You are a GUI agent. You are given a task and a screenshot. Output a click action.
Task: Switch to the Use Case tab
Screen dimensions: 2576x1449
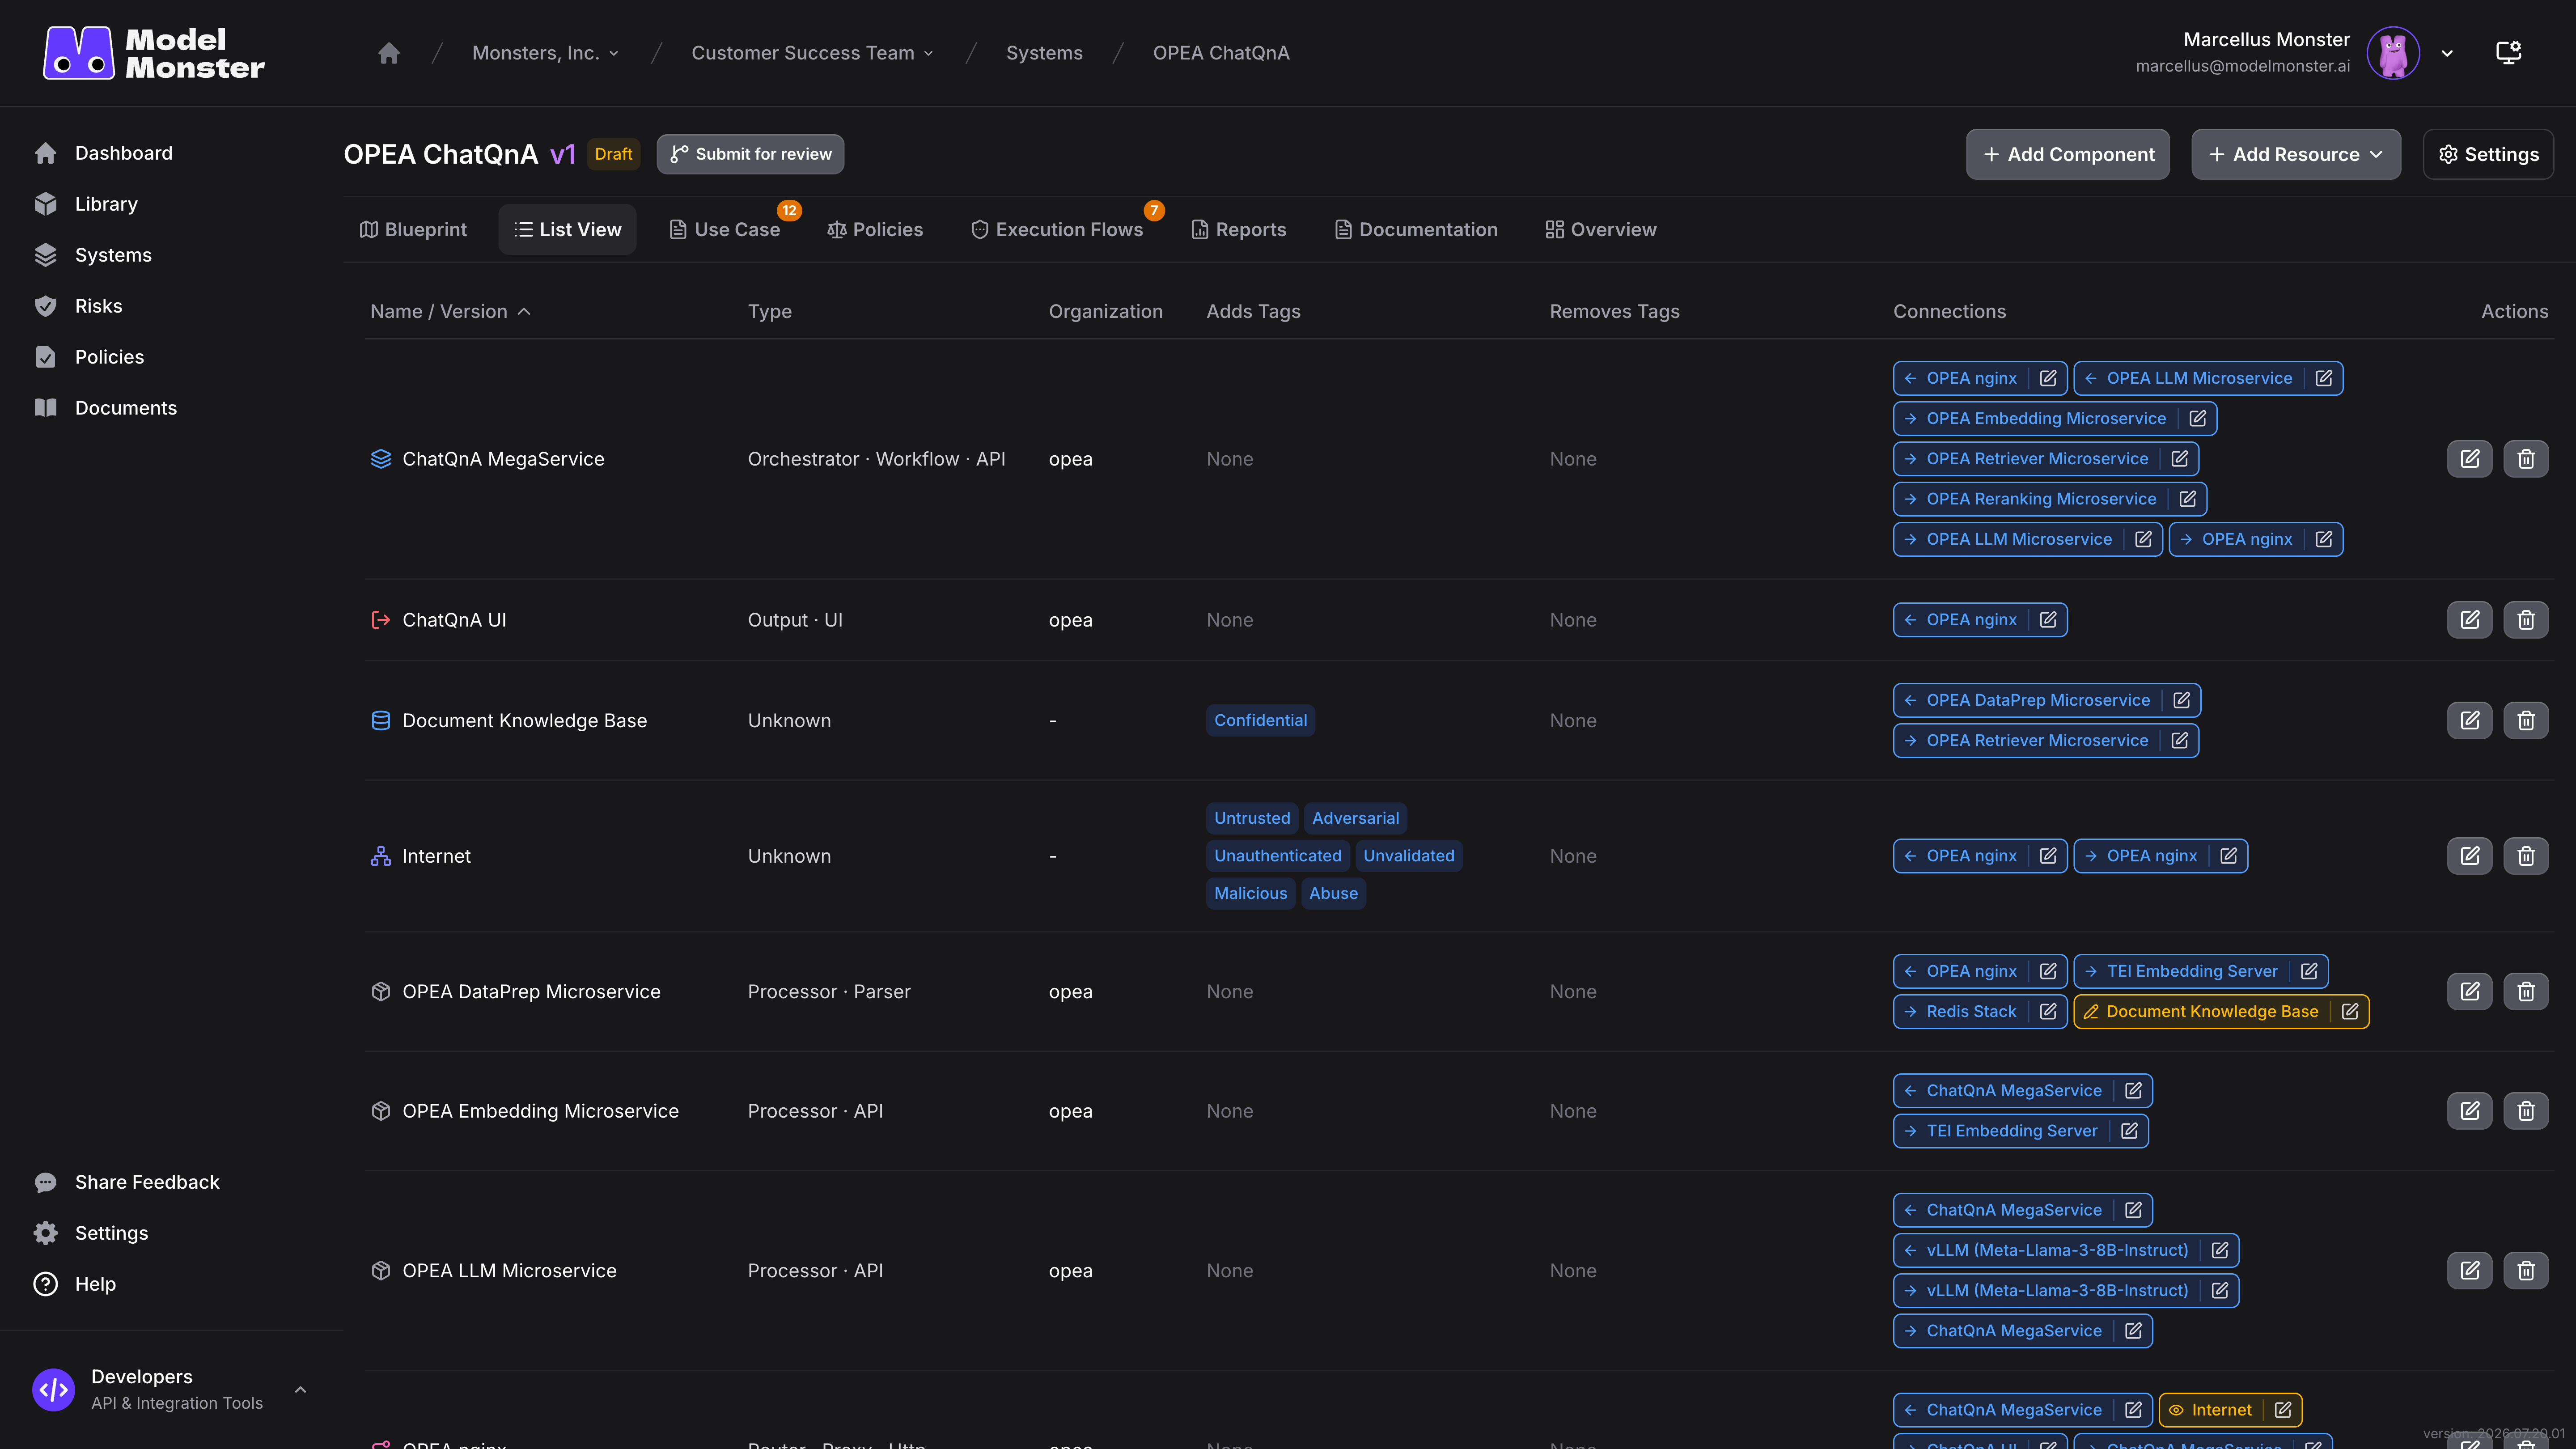coord(724,229)
